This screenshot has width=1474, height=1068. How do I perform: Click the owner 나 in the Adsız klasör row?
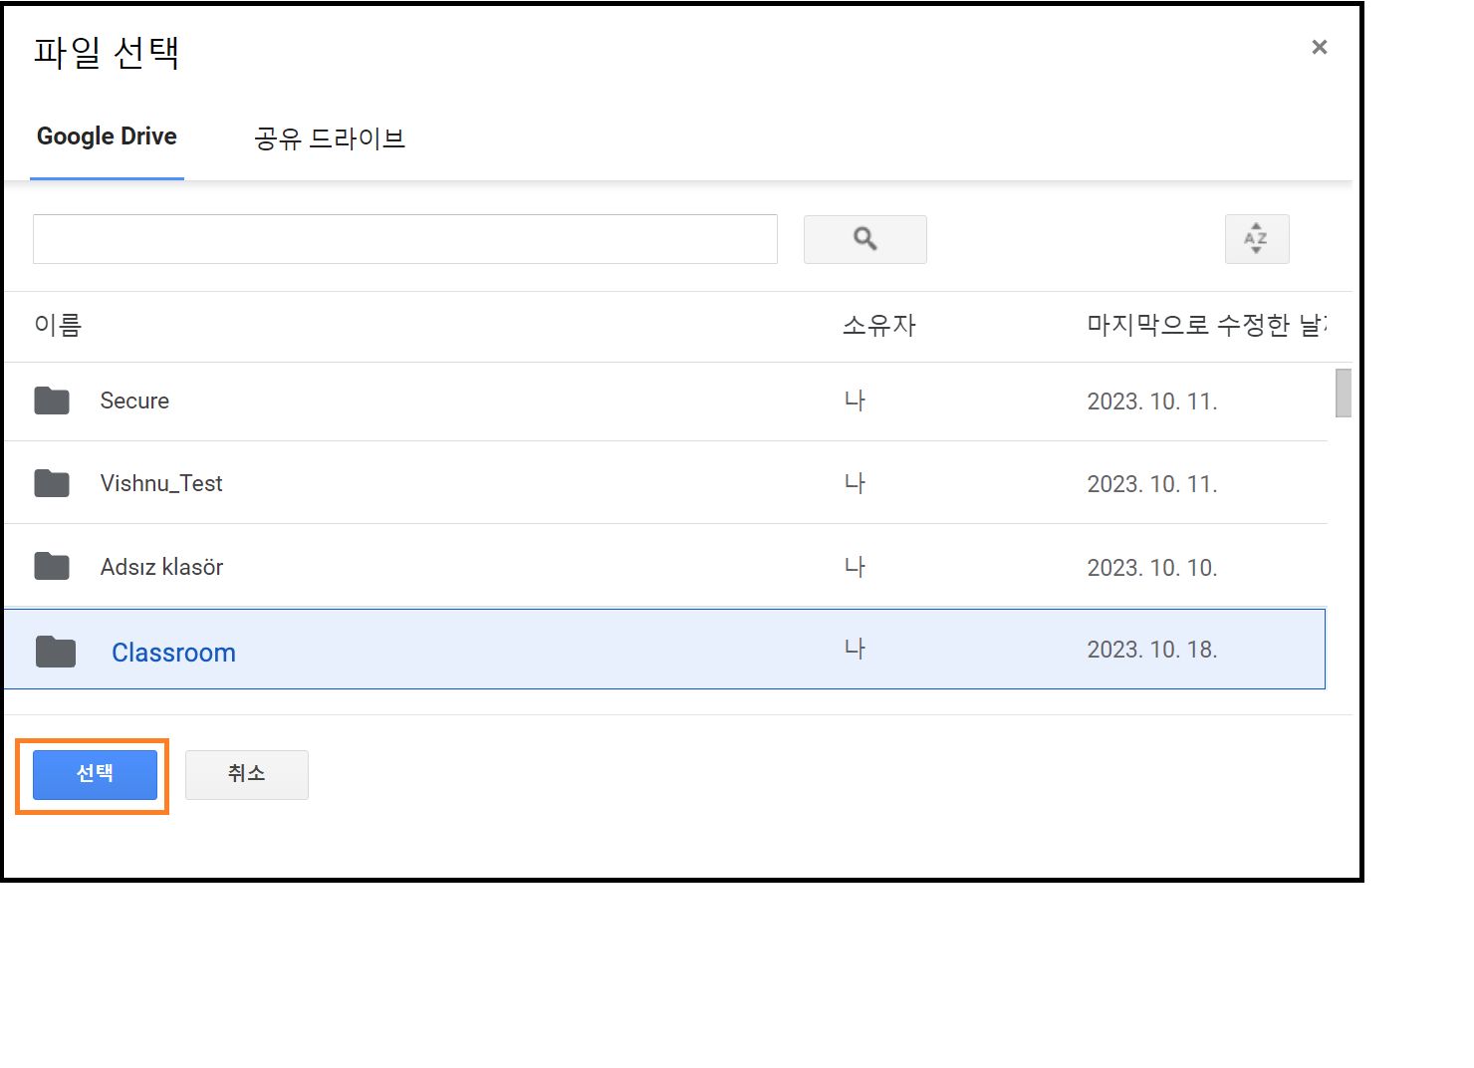click(x=855, y=567)
